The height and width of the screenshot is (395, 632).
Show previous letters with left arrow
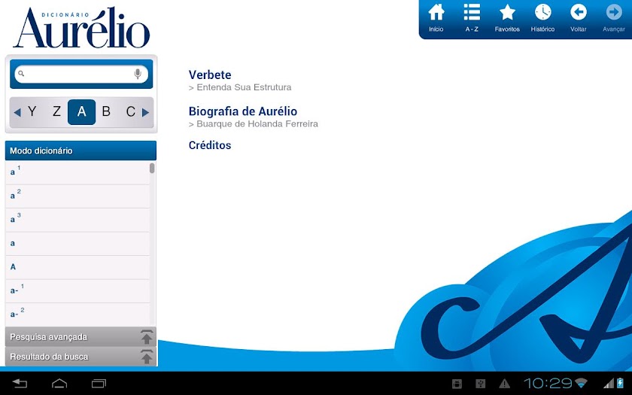coord(17,112)
